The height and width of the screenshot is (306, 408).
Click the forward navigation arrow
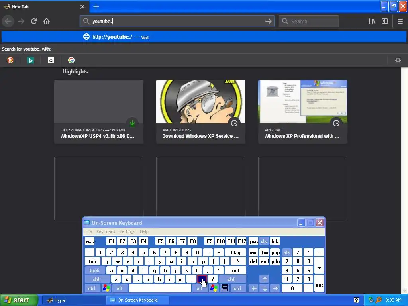point(21,21)
